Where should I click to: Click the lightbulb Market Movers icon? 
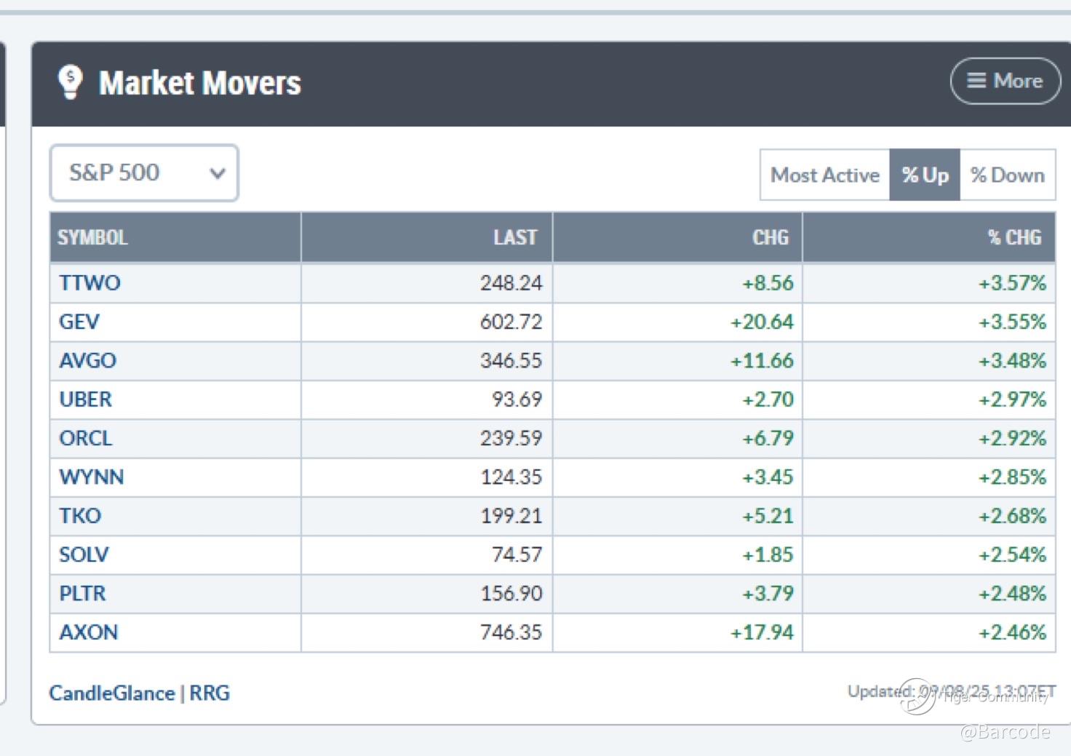pos(71,82)
